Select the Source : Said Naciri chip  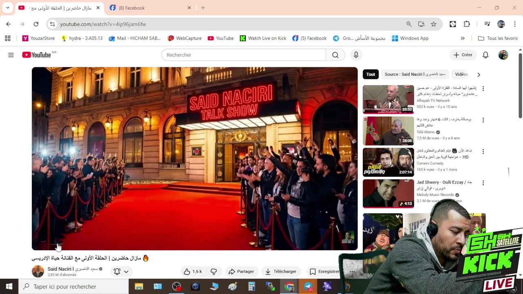(x=415, y=74)
